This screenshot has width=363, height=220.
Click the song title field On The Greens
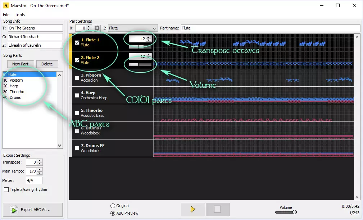coord(35,28)
